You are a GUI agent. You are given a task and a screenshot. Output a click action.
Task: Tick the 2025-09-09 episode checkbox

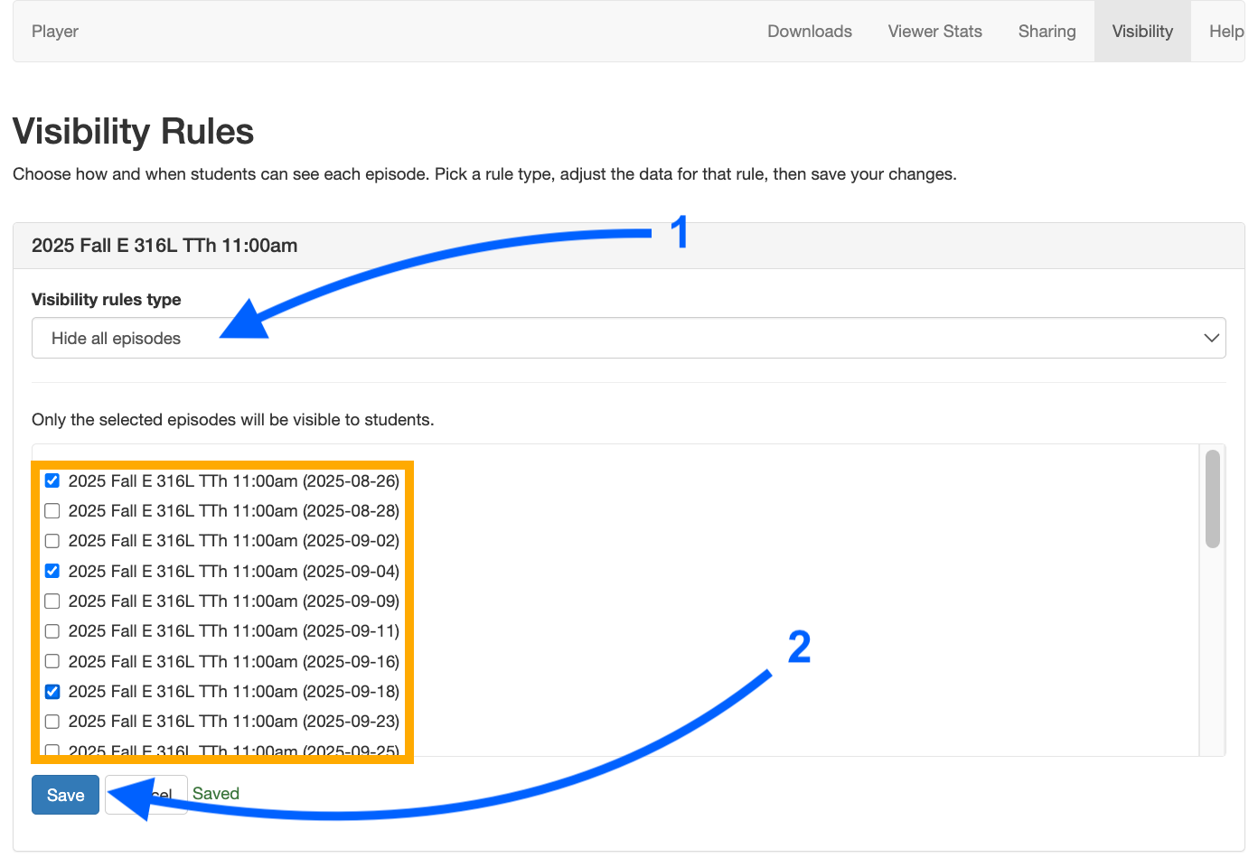52,601
